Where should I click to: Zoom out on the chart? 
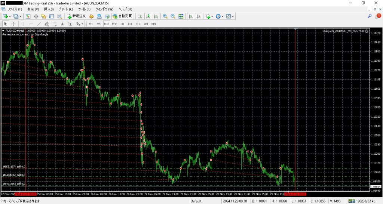tap(173, 16)
